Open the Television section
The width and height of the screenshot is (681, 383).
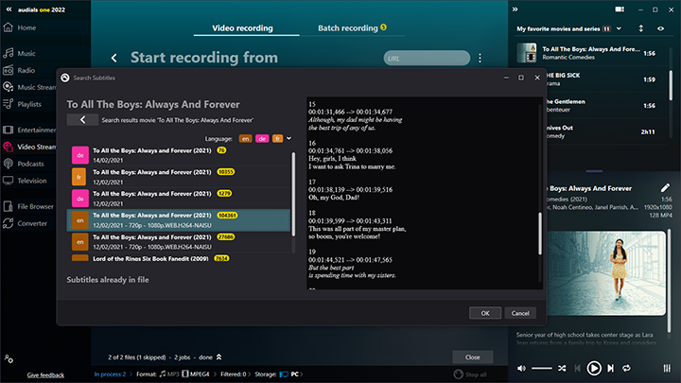(26, 181)
